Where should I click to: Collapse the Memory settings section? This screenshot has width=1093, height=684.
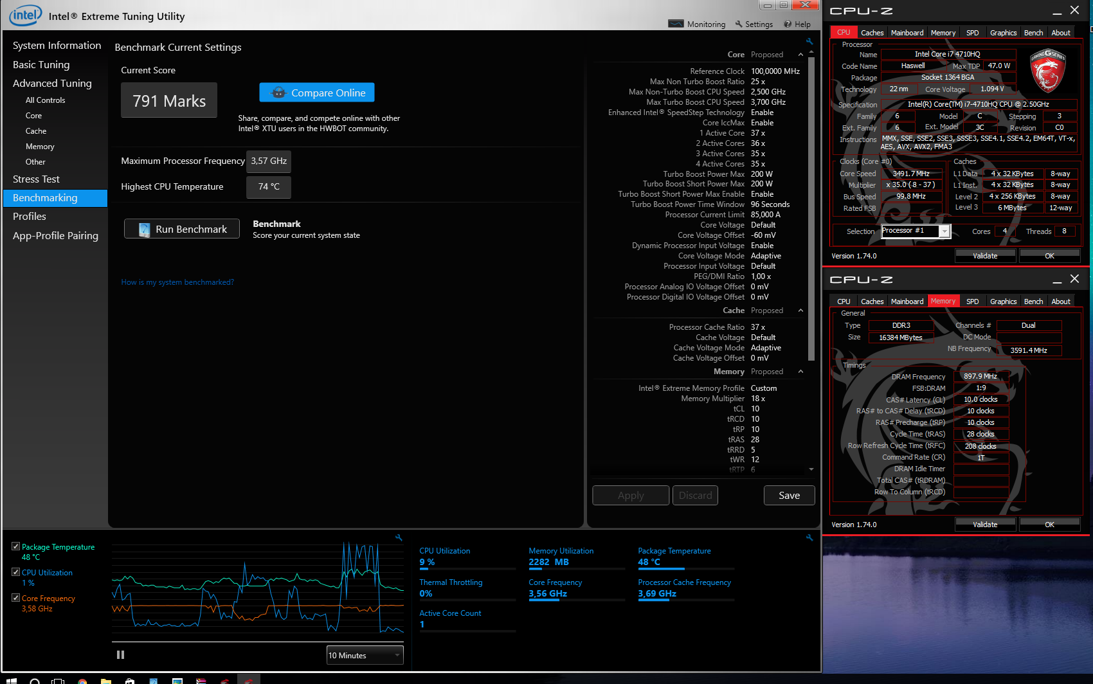click(800, 372)
